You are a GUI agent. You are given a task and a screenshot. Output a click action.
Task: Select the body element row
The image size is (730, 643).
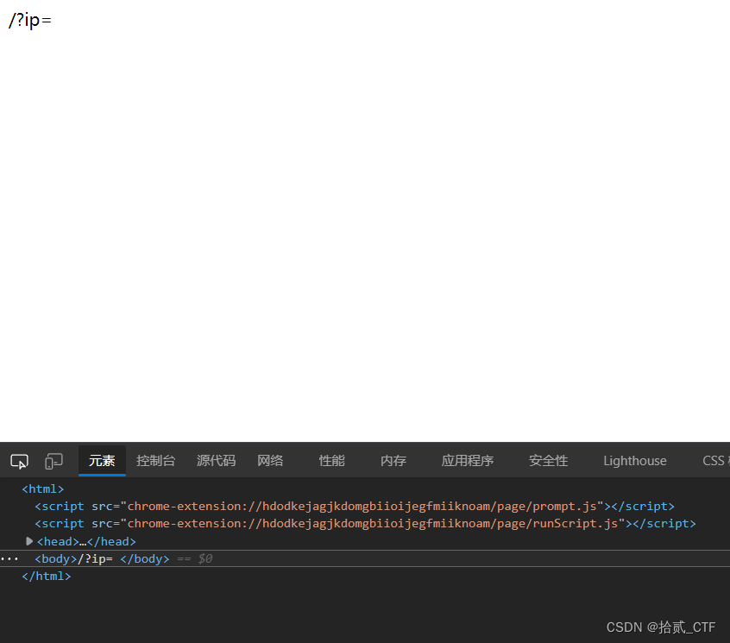coord(365,558)
